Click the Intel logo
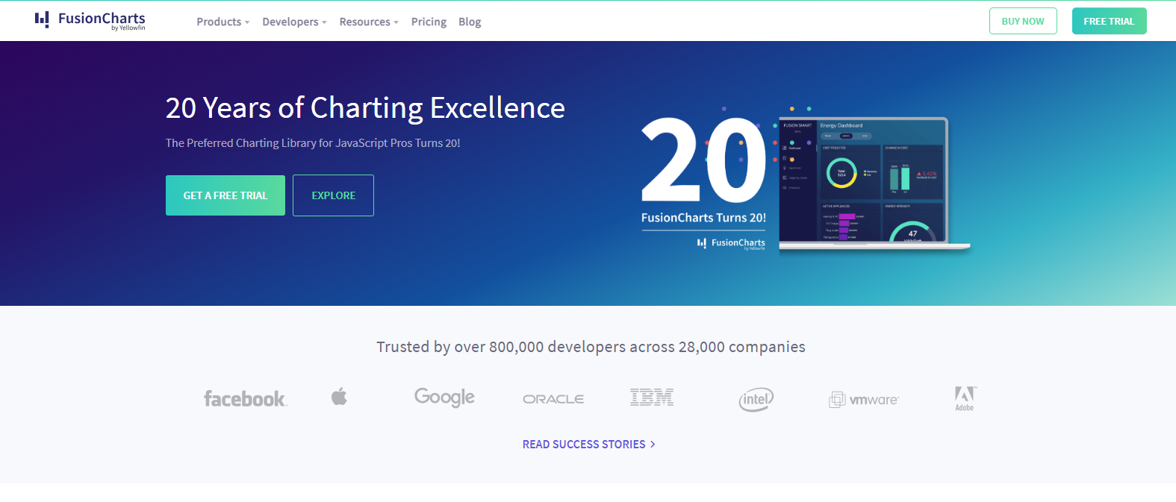The height and width of the screenshot is (502, 1176). click(756, 400)
